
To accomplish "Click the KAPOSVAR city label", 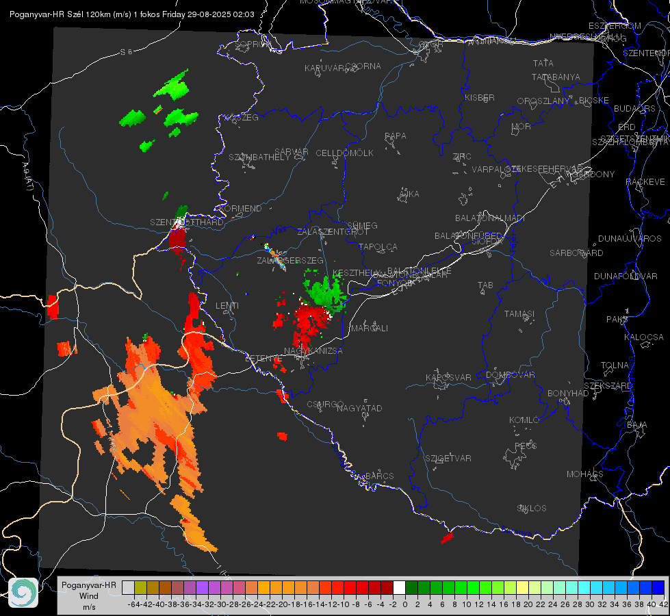I will 449,377.
